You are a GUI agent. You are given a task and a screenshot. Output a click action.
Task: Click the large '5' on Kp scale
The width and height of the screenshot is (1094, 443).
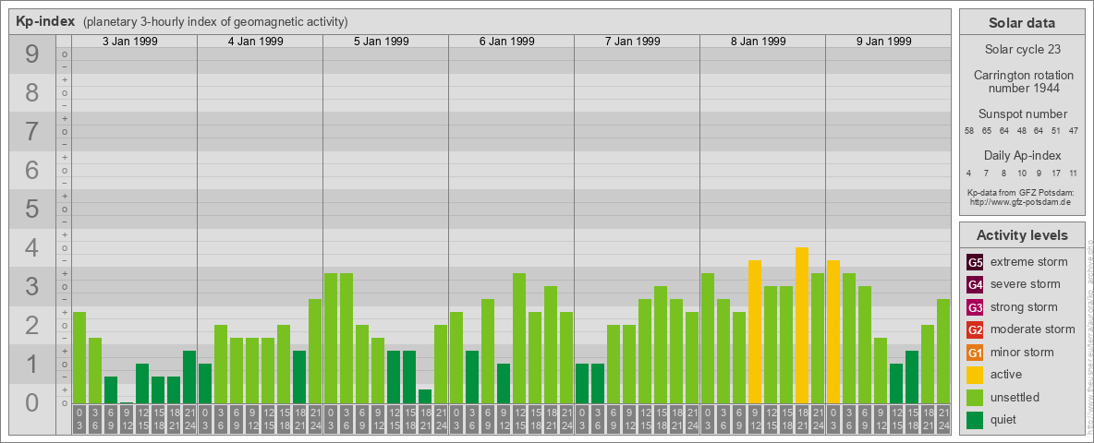(31, 209)
